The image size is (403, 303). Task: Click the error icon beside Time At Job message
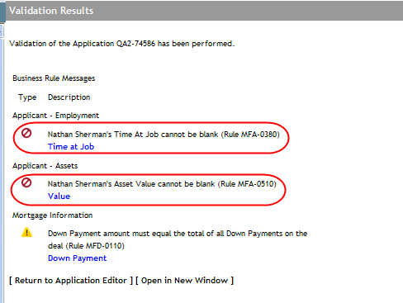26,134
